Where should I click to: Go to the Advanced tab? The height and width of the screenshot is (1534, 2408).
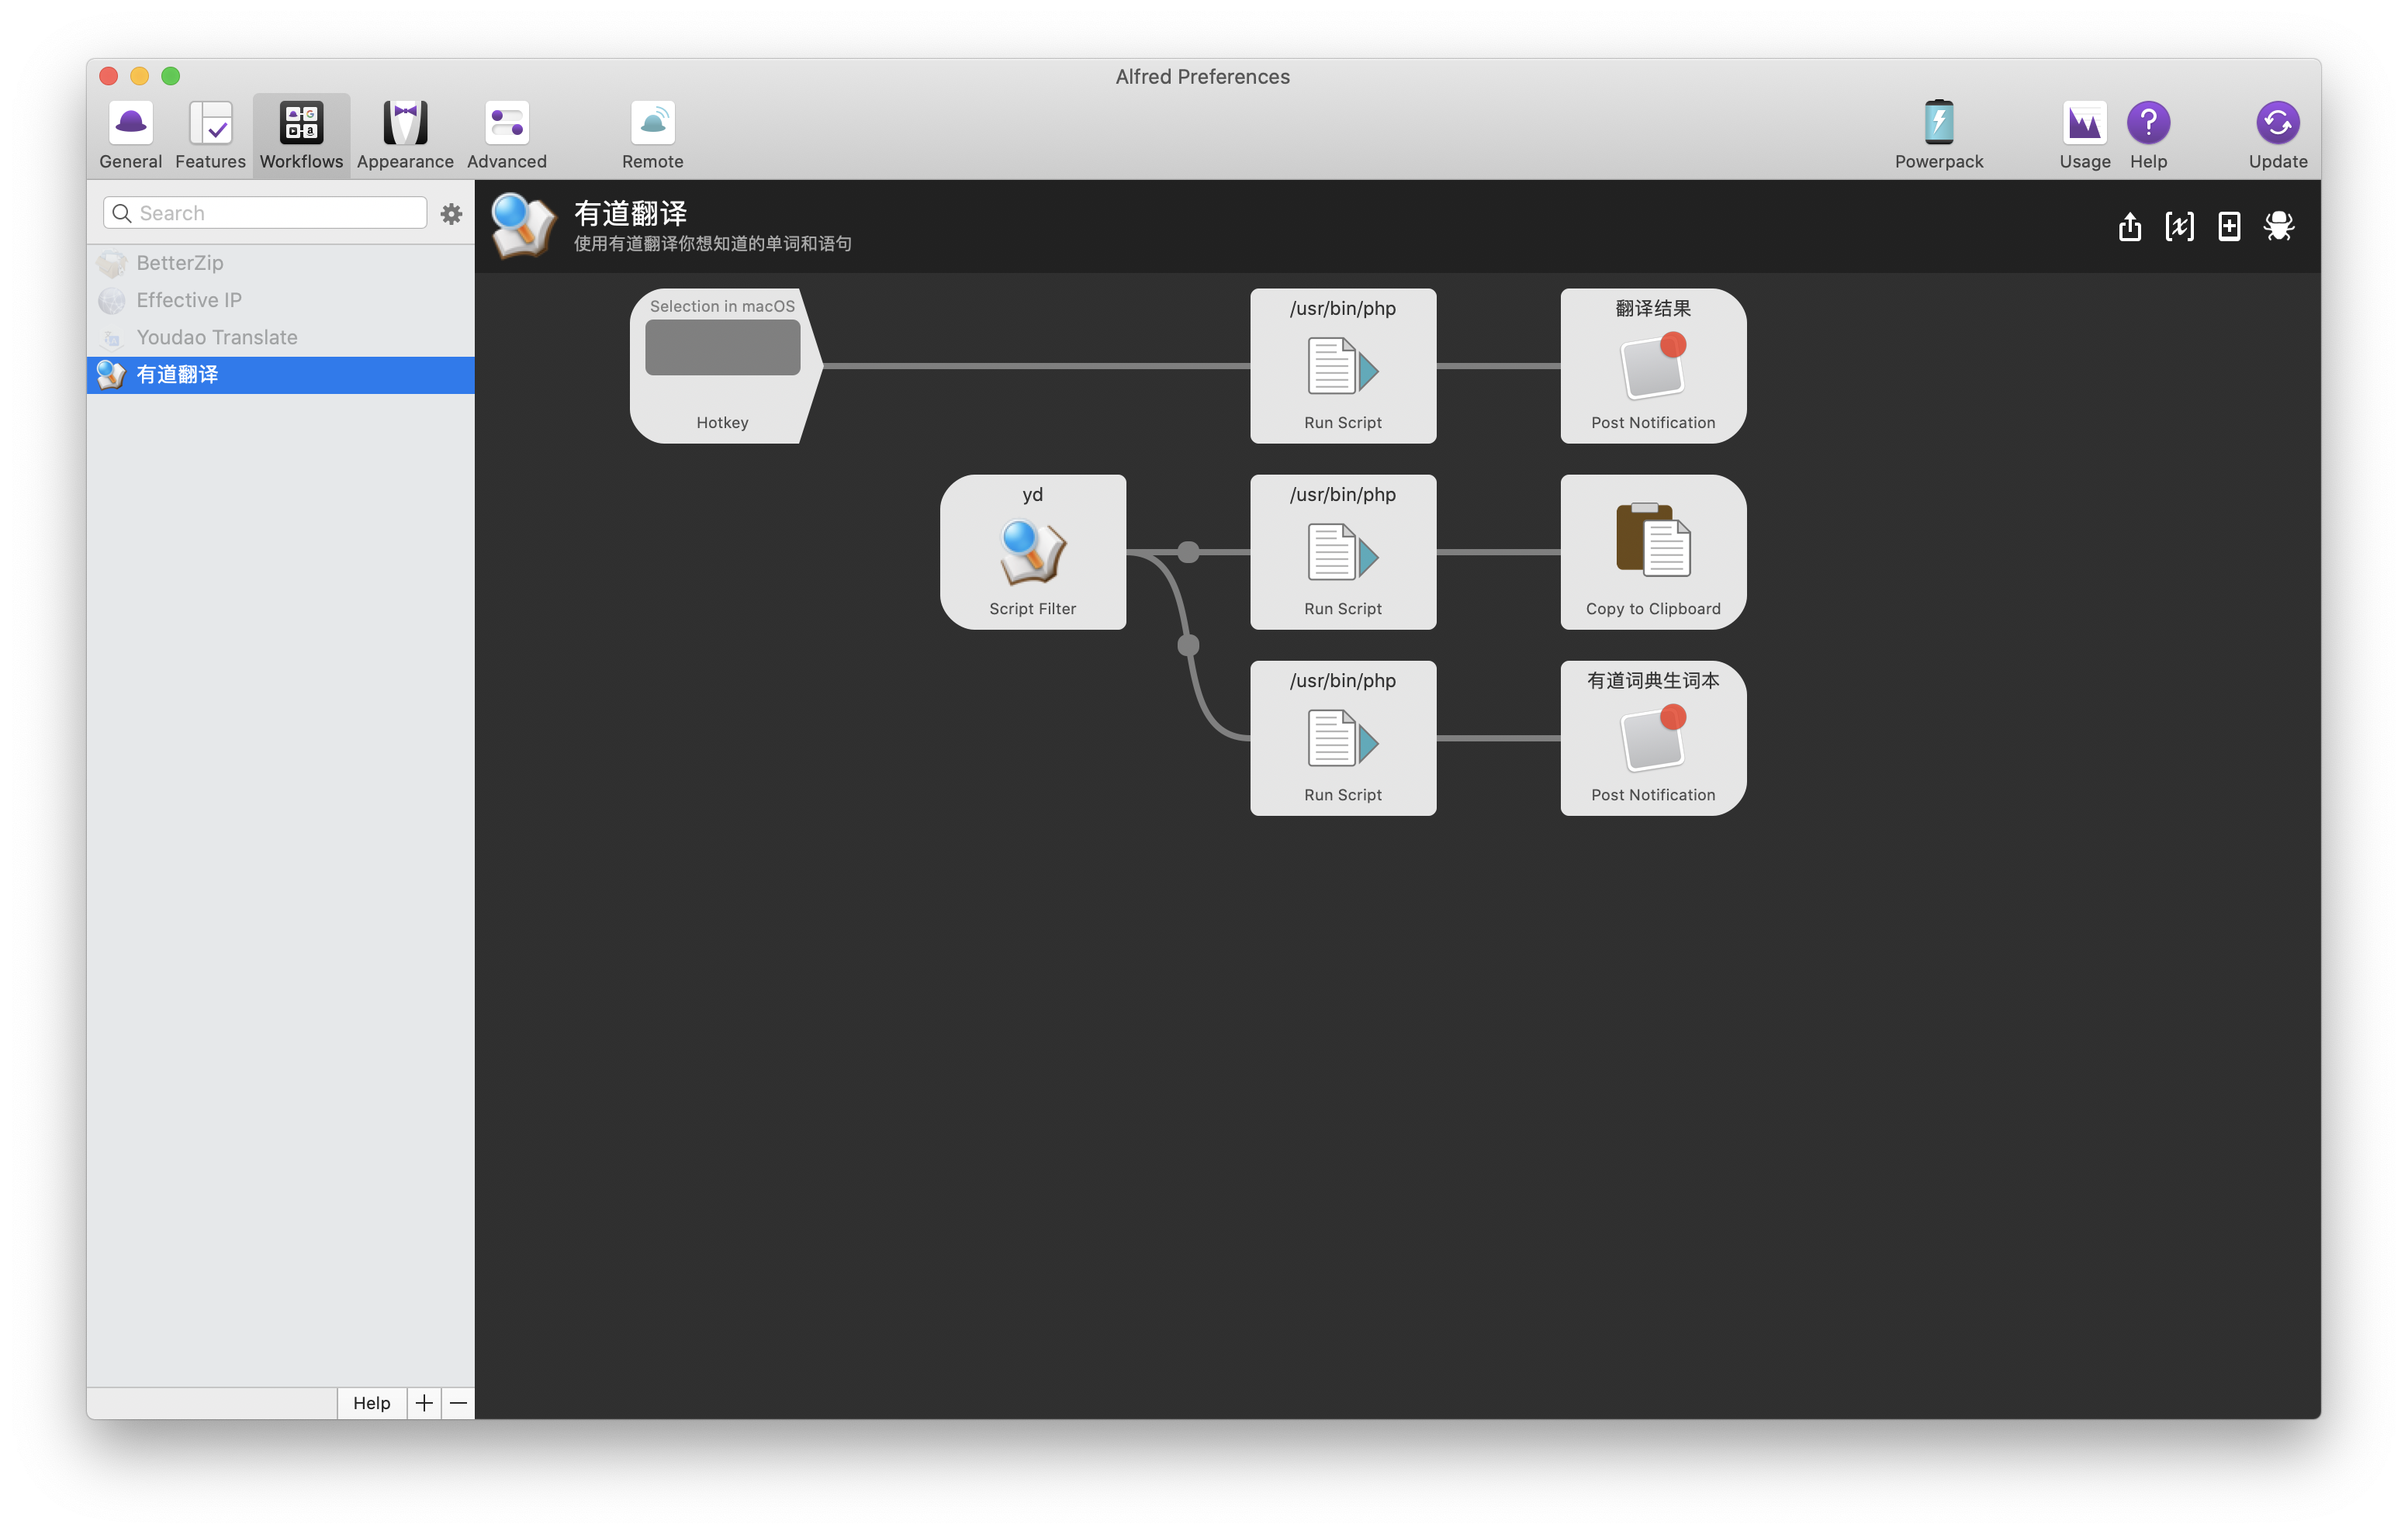tap(507, 135)
